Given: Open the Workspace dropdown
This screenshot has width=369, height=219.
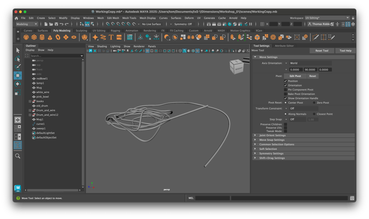Looking at the screenshot, I should [x=327, y=18].
